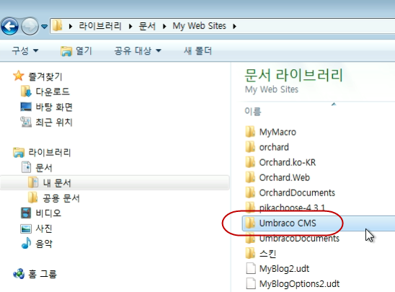Select My Web Sites in the address bar breadcrumb
Image resolution: width=395 pixels, height=292 pixels.
[199, 26]
